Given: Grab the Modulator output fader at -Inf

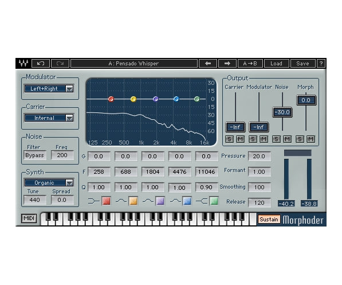Looking at the screenshot, I should click(x=259, y=127).
